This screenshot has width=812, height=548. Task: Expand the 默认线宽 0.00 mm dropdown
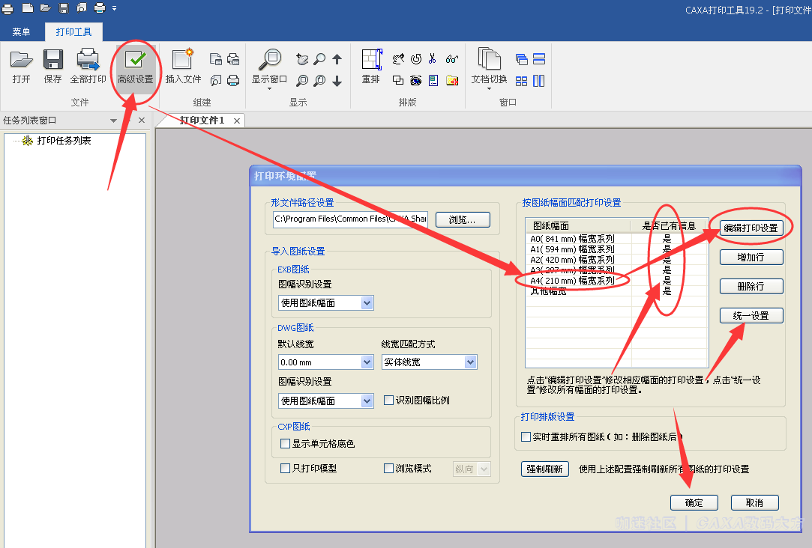tap(367, 362)
